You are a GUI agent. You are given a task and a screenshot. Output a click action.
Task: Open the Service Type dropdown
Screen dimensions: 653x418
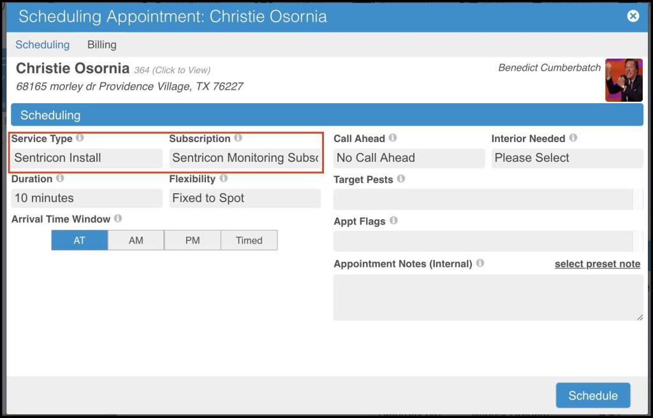(87, 158)
